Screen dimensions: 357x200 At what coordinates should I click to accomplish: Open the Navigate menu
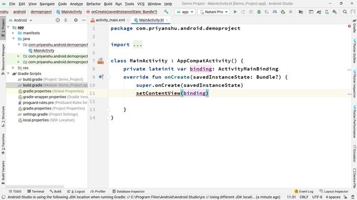47,4
